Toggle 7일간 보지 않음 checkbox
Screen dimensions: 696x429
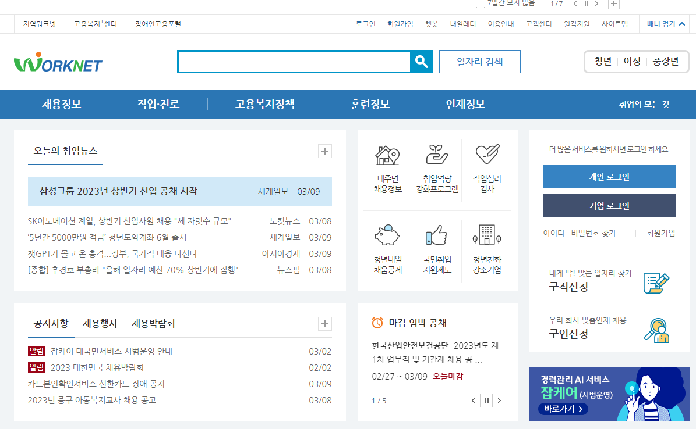click(x=481, y=3)
